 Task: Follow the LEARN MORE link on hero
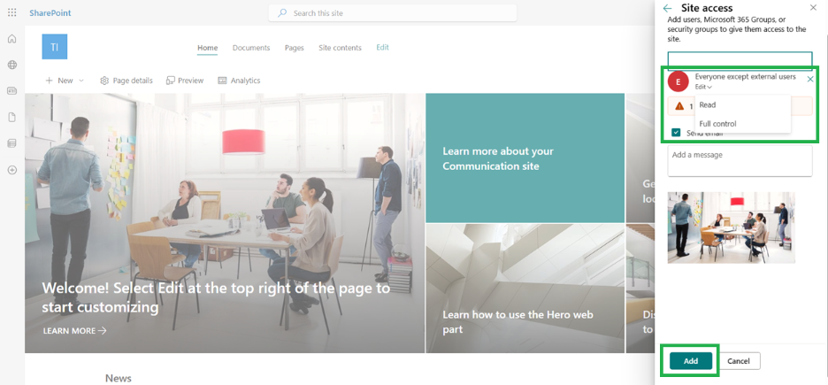coord(74,331)
